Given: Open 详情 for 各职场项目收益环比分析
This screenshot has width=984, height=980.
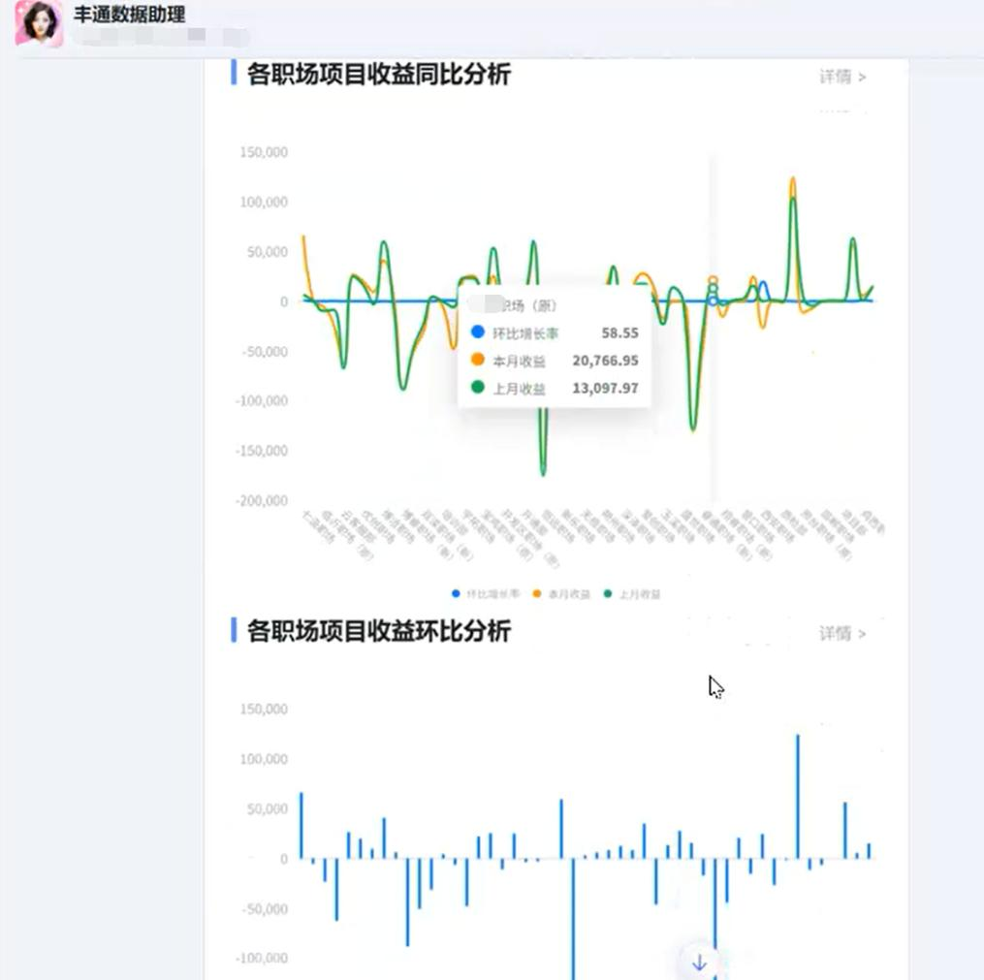Looking at the screenshot, I should coord(842,634).
